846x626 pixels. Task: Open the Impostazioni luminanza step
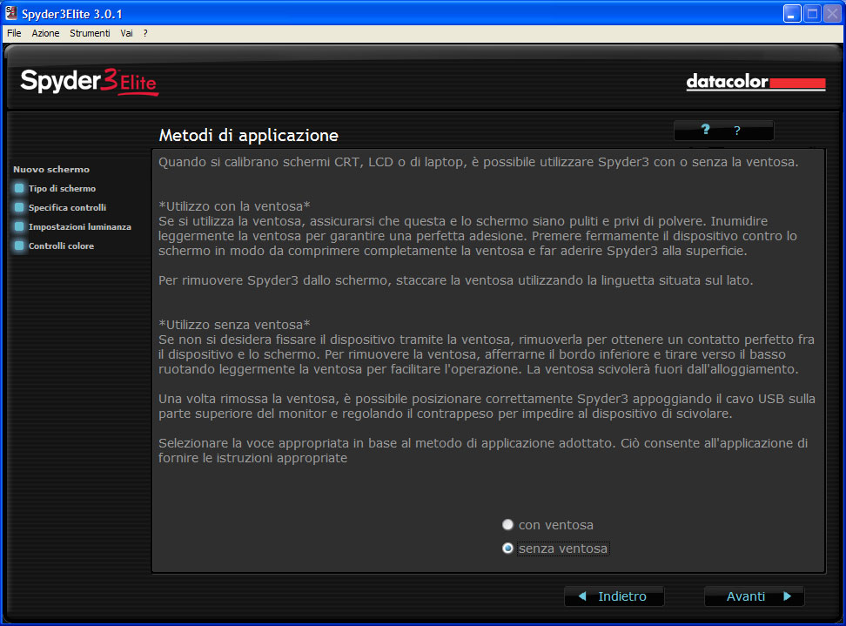click(73, 226)
